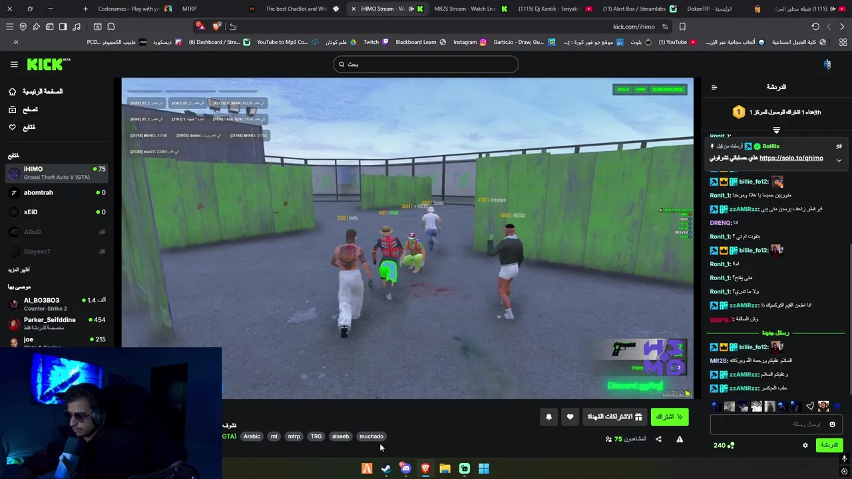Click the browser reload button
This screenshot has width=852, height=479.
pos(815,27)
